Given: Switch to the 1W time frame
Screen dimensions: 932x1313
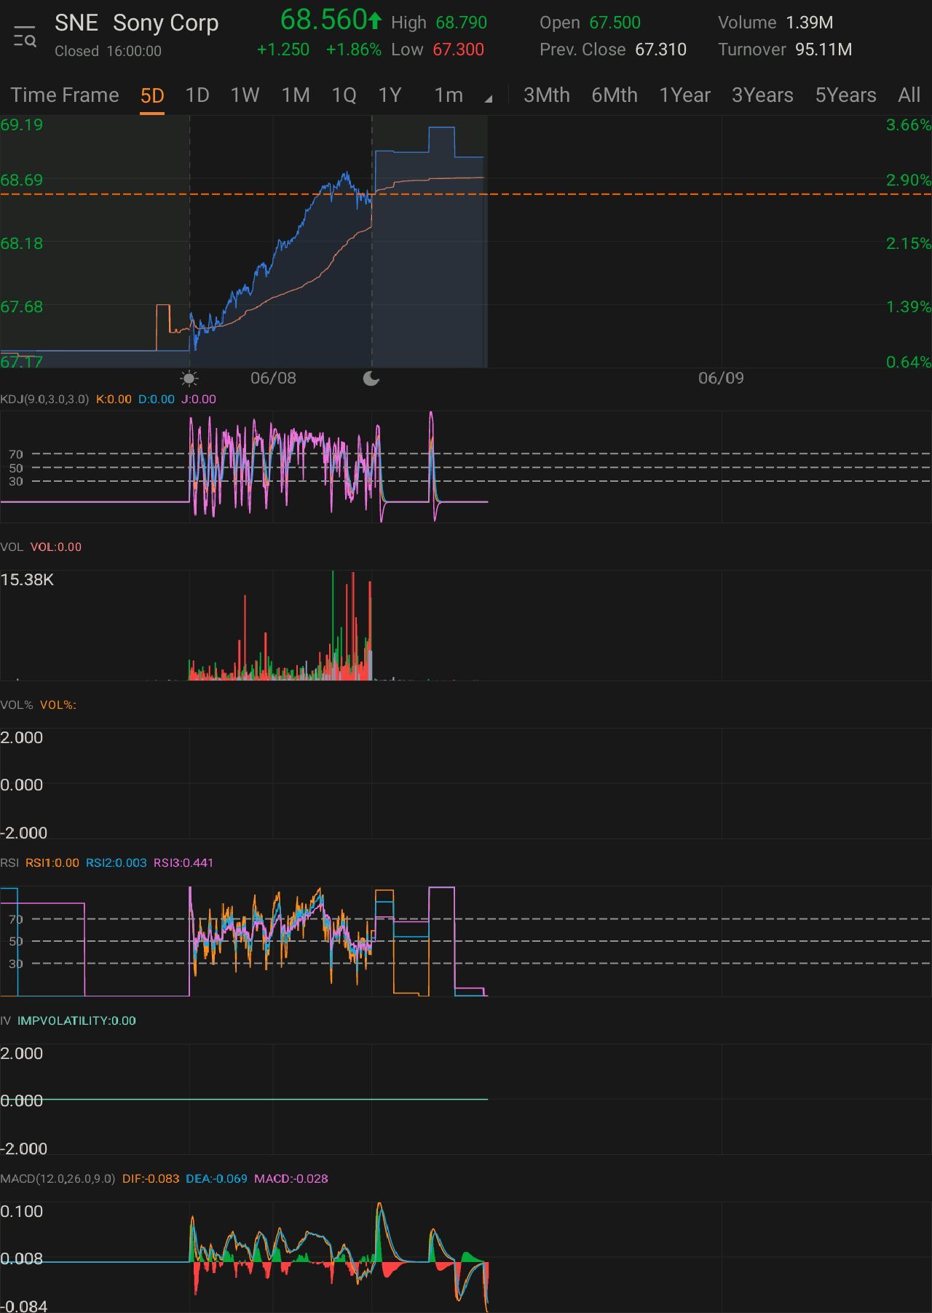Looking at the screenshot, I should 245,95.
